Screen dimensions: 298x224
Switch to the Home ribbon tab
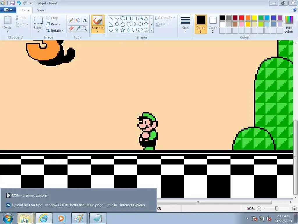[25, 10]
